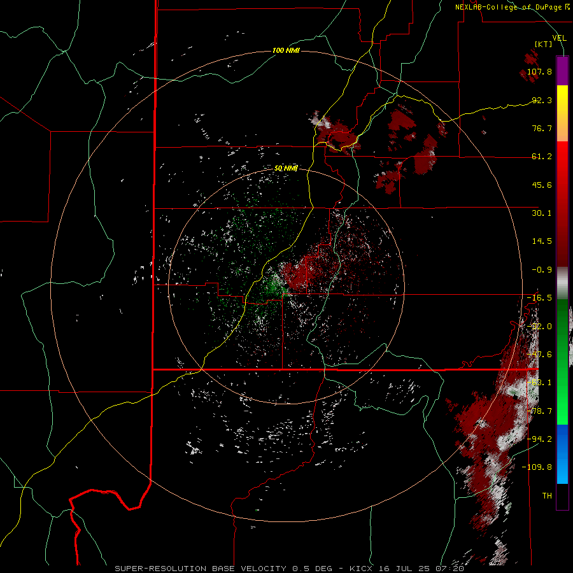Viewport: 573px width, 573px height.
Task: Click the VEL legend title
Action: tap(559, 38)
